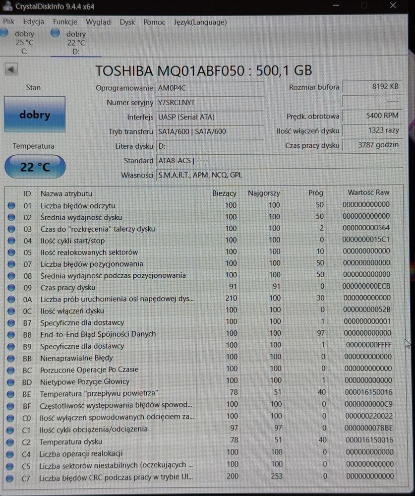Click the power on count 1323 razy
415x496 pixels.
point(372,130)
